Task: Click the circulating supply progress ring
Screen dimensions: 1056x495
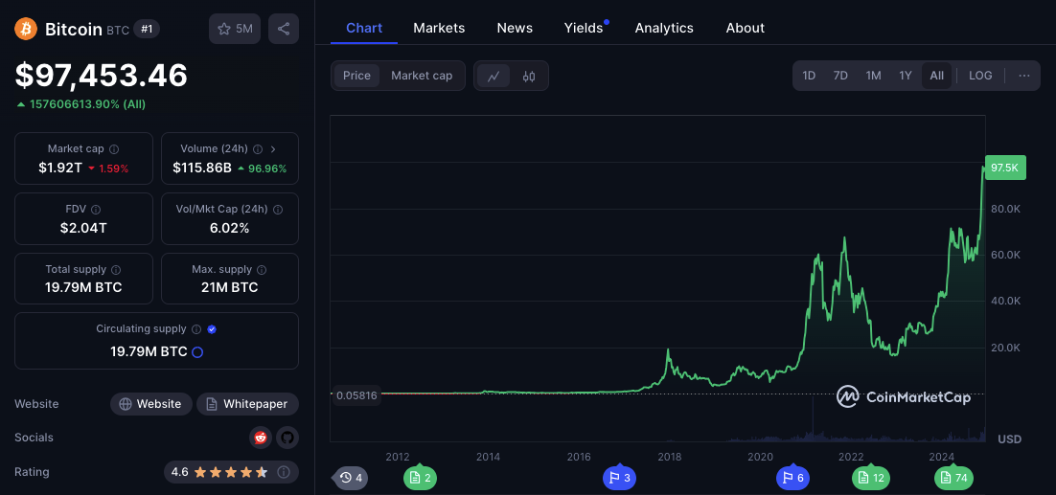Action: [198, 351]
